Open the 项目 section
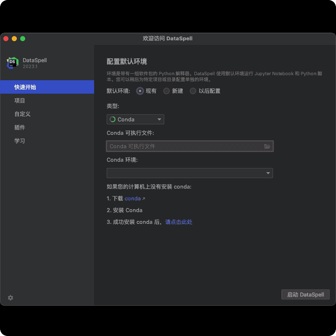This screenshot has height=336, width=336. 47,100
